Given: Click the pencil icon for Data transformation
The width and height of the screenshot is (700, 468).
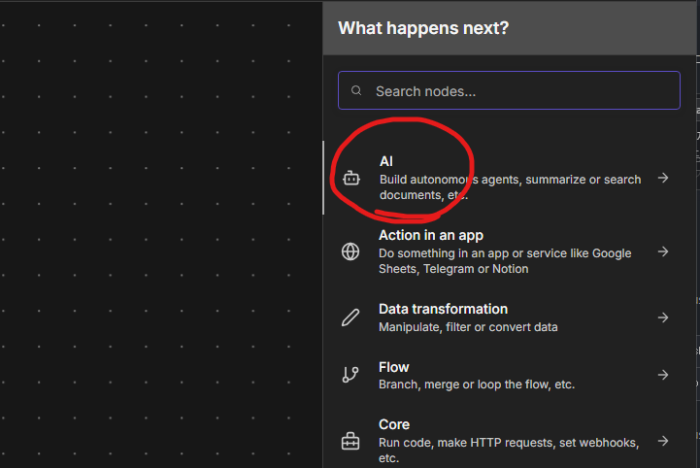Looking at the screenshot, I should point(350,318).
